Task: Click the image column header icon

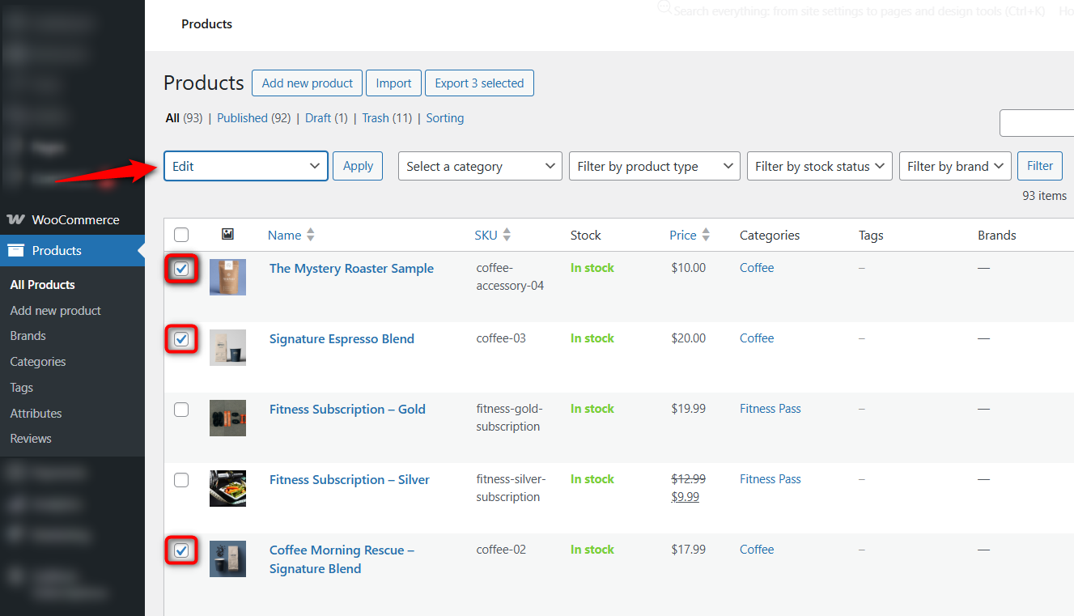Action: (227, 234)
